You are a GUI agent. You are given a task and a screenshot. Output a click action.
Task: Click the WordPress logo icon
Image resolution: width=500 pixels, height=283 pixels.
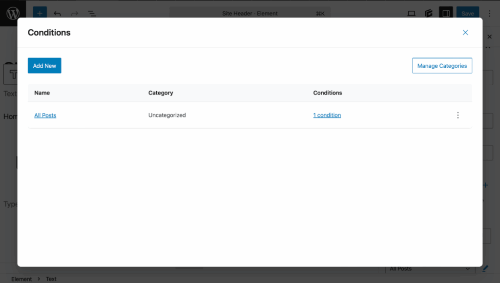[13, 13]
